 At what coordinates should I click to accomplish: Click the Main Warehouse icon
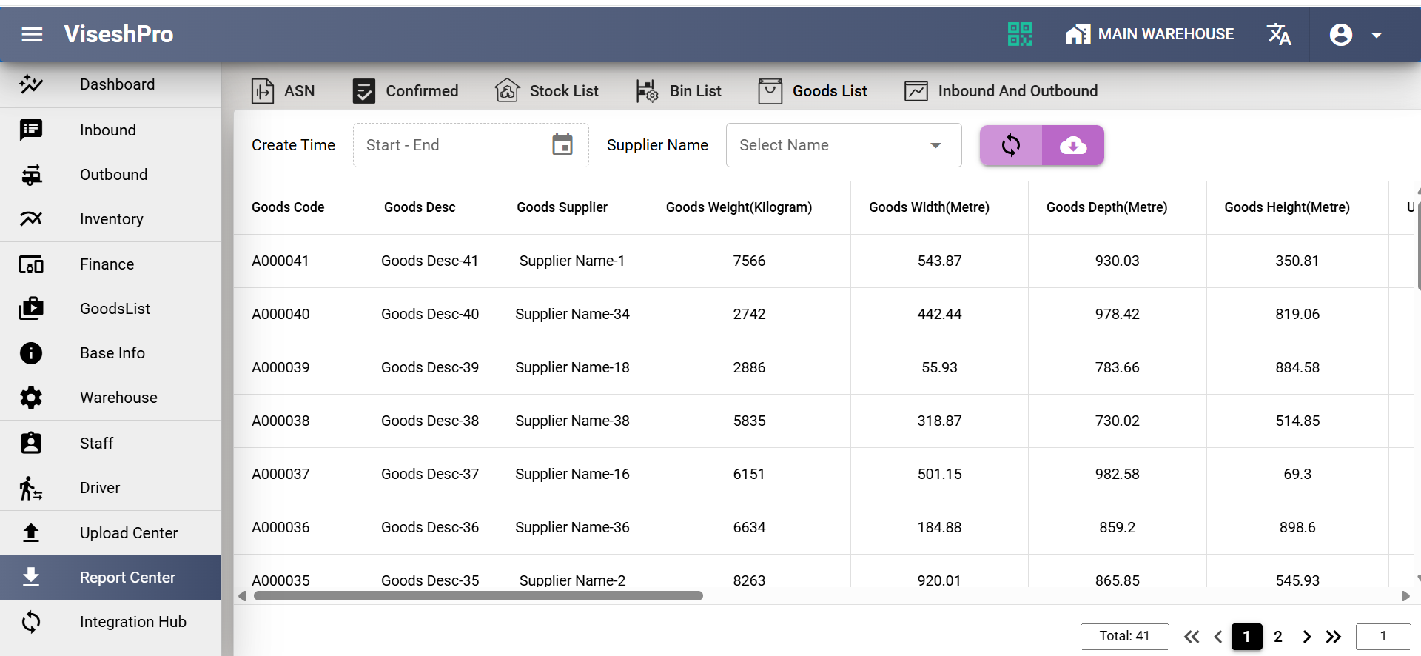[x=1078, y=34]
